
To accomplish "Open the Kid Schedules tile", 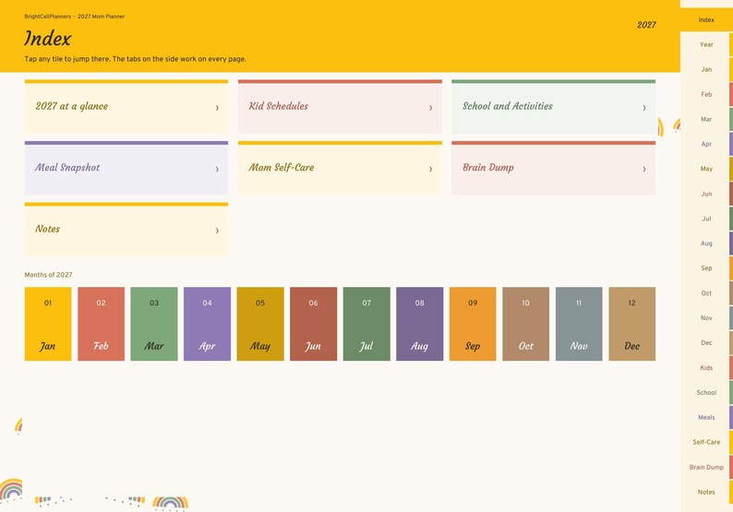I will [x=340, y=106].
